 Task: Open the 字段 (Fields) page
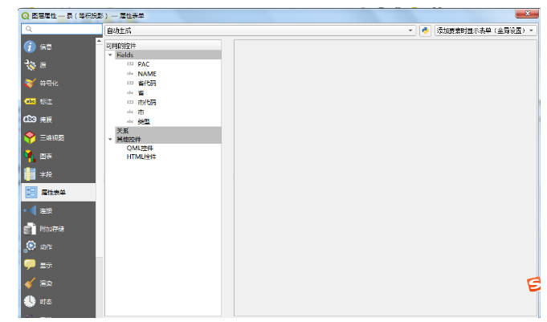[59, 174]
